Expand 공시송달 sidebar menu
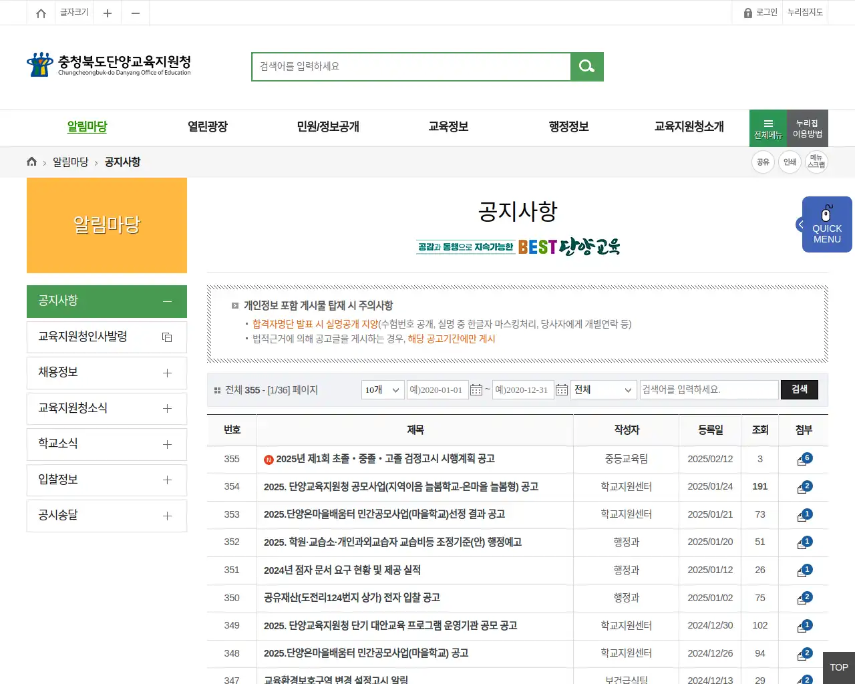855x684 pixels. coord(167,516)
